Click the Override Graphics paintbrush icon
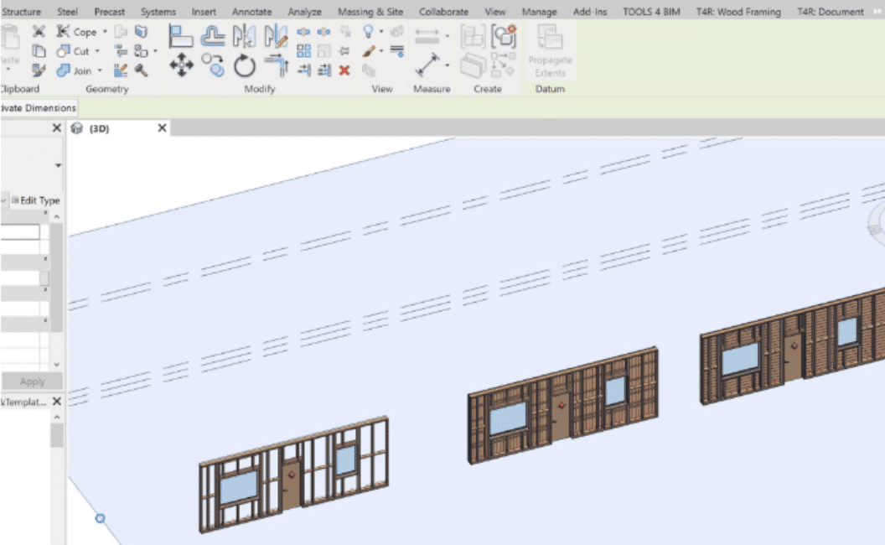This screenshot has width=885, height=545. (369, 51)
